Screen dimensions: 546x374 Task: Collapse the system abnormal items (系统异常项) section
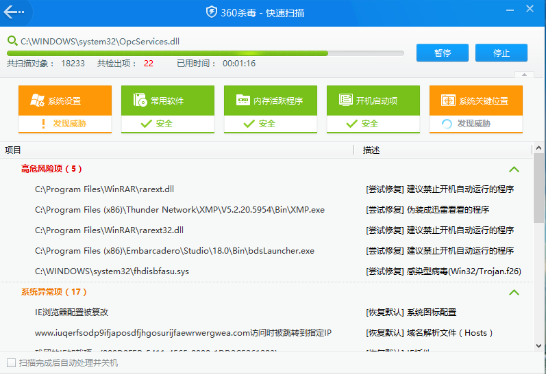coord(514,292)
